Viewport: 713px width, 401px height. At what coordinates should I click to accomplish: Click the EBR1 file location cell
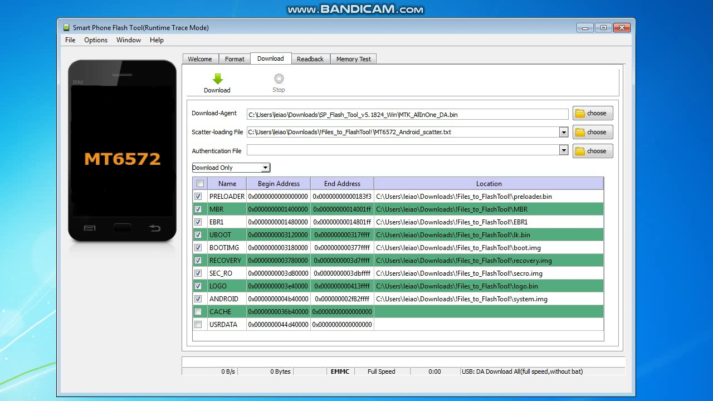[x=489, y=222]
